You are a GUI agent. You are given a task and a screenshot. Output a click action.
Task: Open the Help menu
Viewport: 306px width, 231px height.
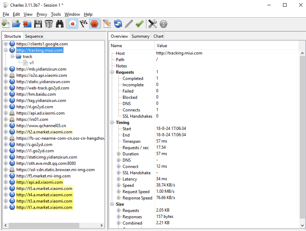point(88,14)
